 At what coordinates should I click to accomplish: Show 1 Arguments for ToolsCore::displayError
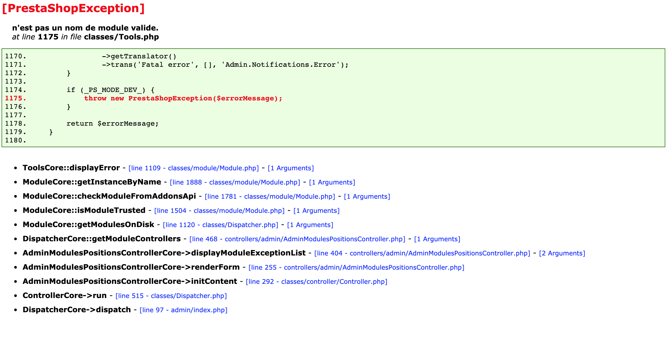[x=291, y=168]
